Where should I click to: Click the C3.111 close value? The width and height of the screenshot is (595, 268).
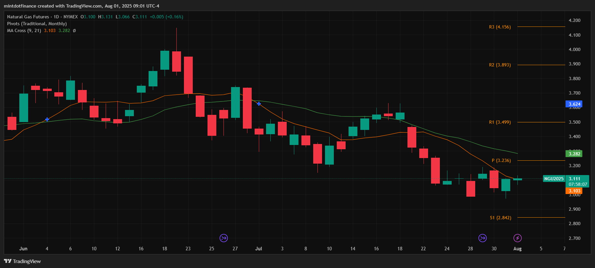click(140, 17)
